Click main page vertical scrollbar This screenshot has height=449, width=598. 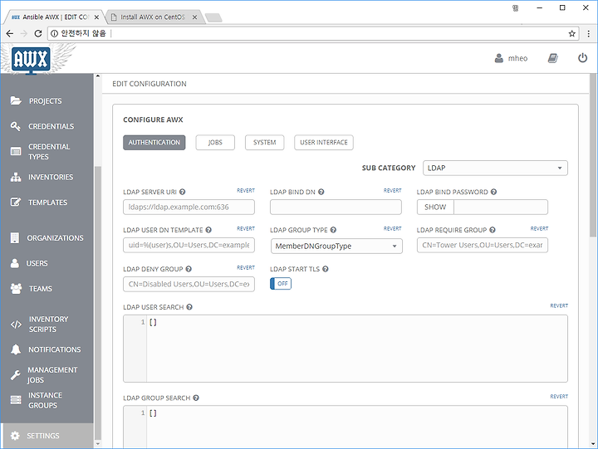click(x=593, y=155)
